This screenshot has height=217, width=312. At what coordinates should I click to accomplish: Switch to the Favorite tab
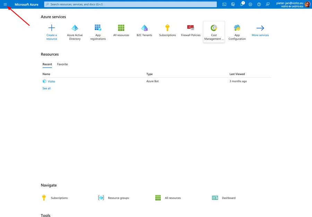click(x=62, y=64)
